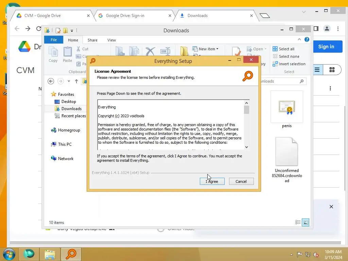Click the Rename ribbon icon

point(166,51)
